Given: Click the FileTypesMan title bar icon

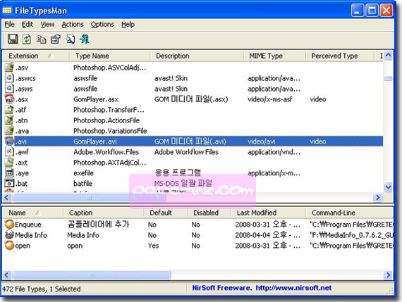Looking at the screenshot, I should (x=7, y=11).
